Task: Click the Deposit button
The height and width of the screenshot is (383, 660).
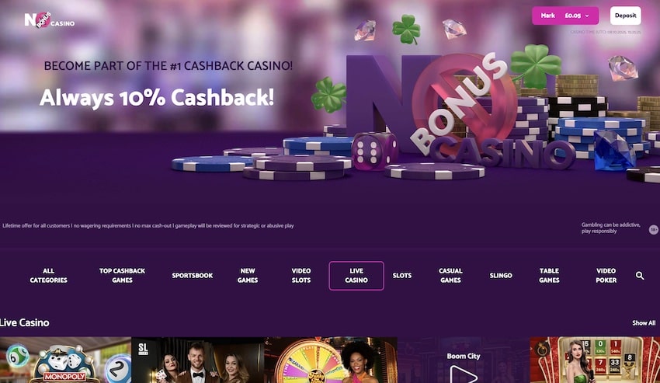Action: pos(626,16)
